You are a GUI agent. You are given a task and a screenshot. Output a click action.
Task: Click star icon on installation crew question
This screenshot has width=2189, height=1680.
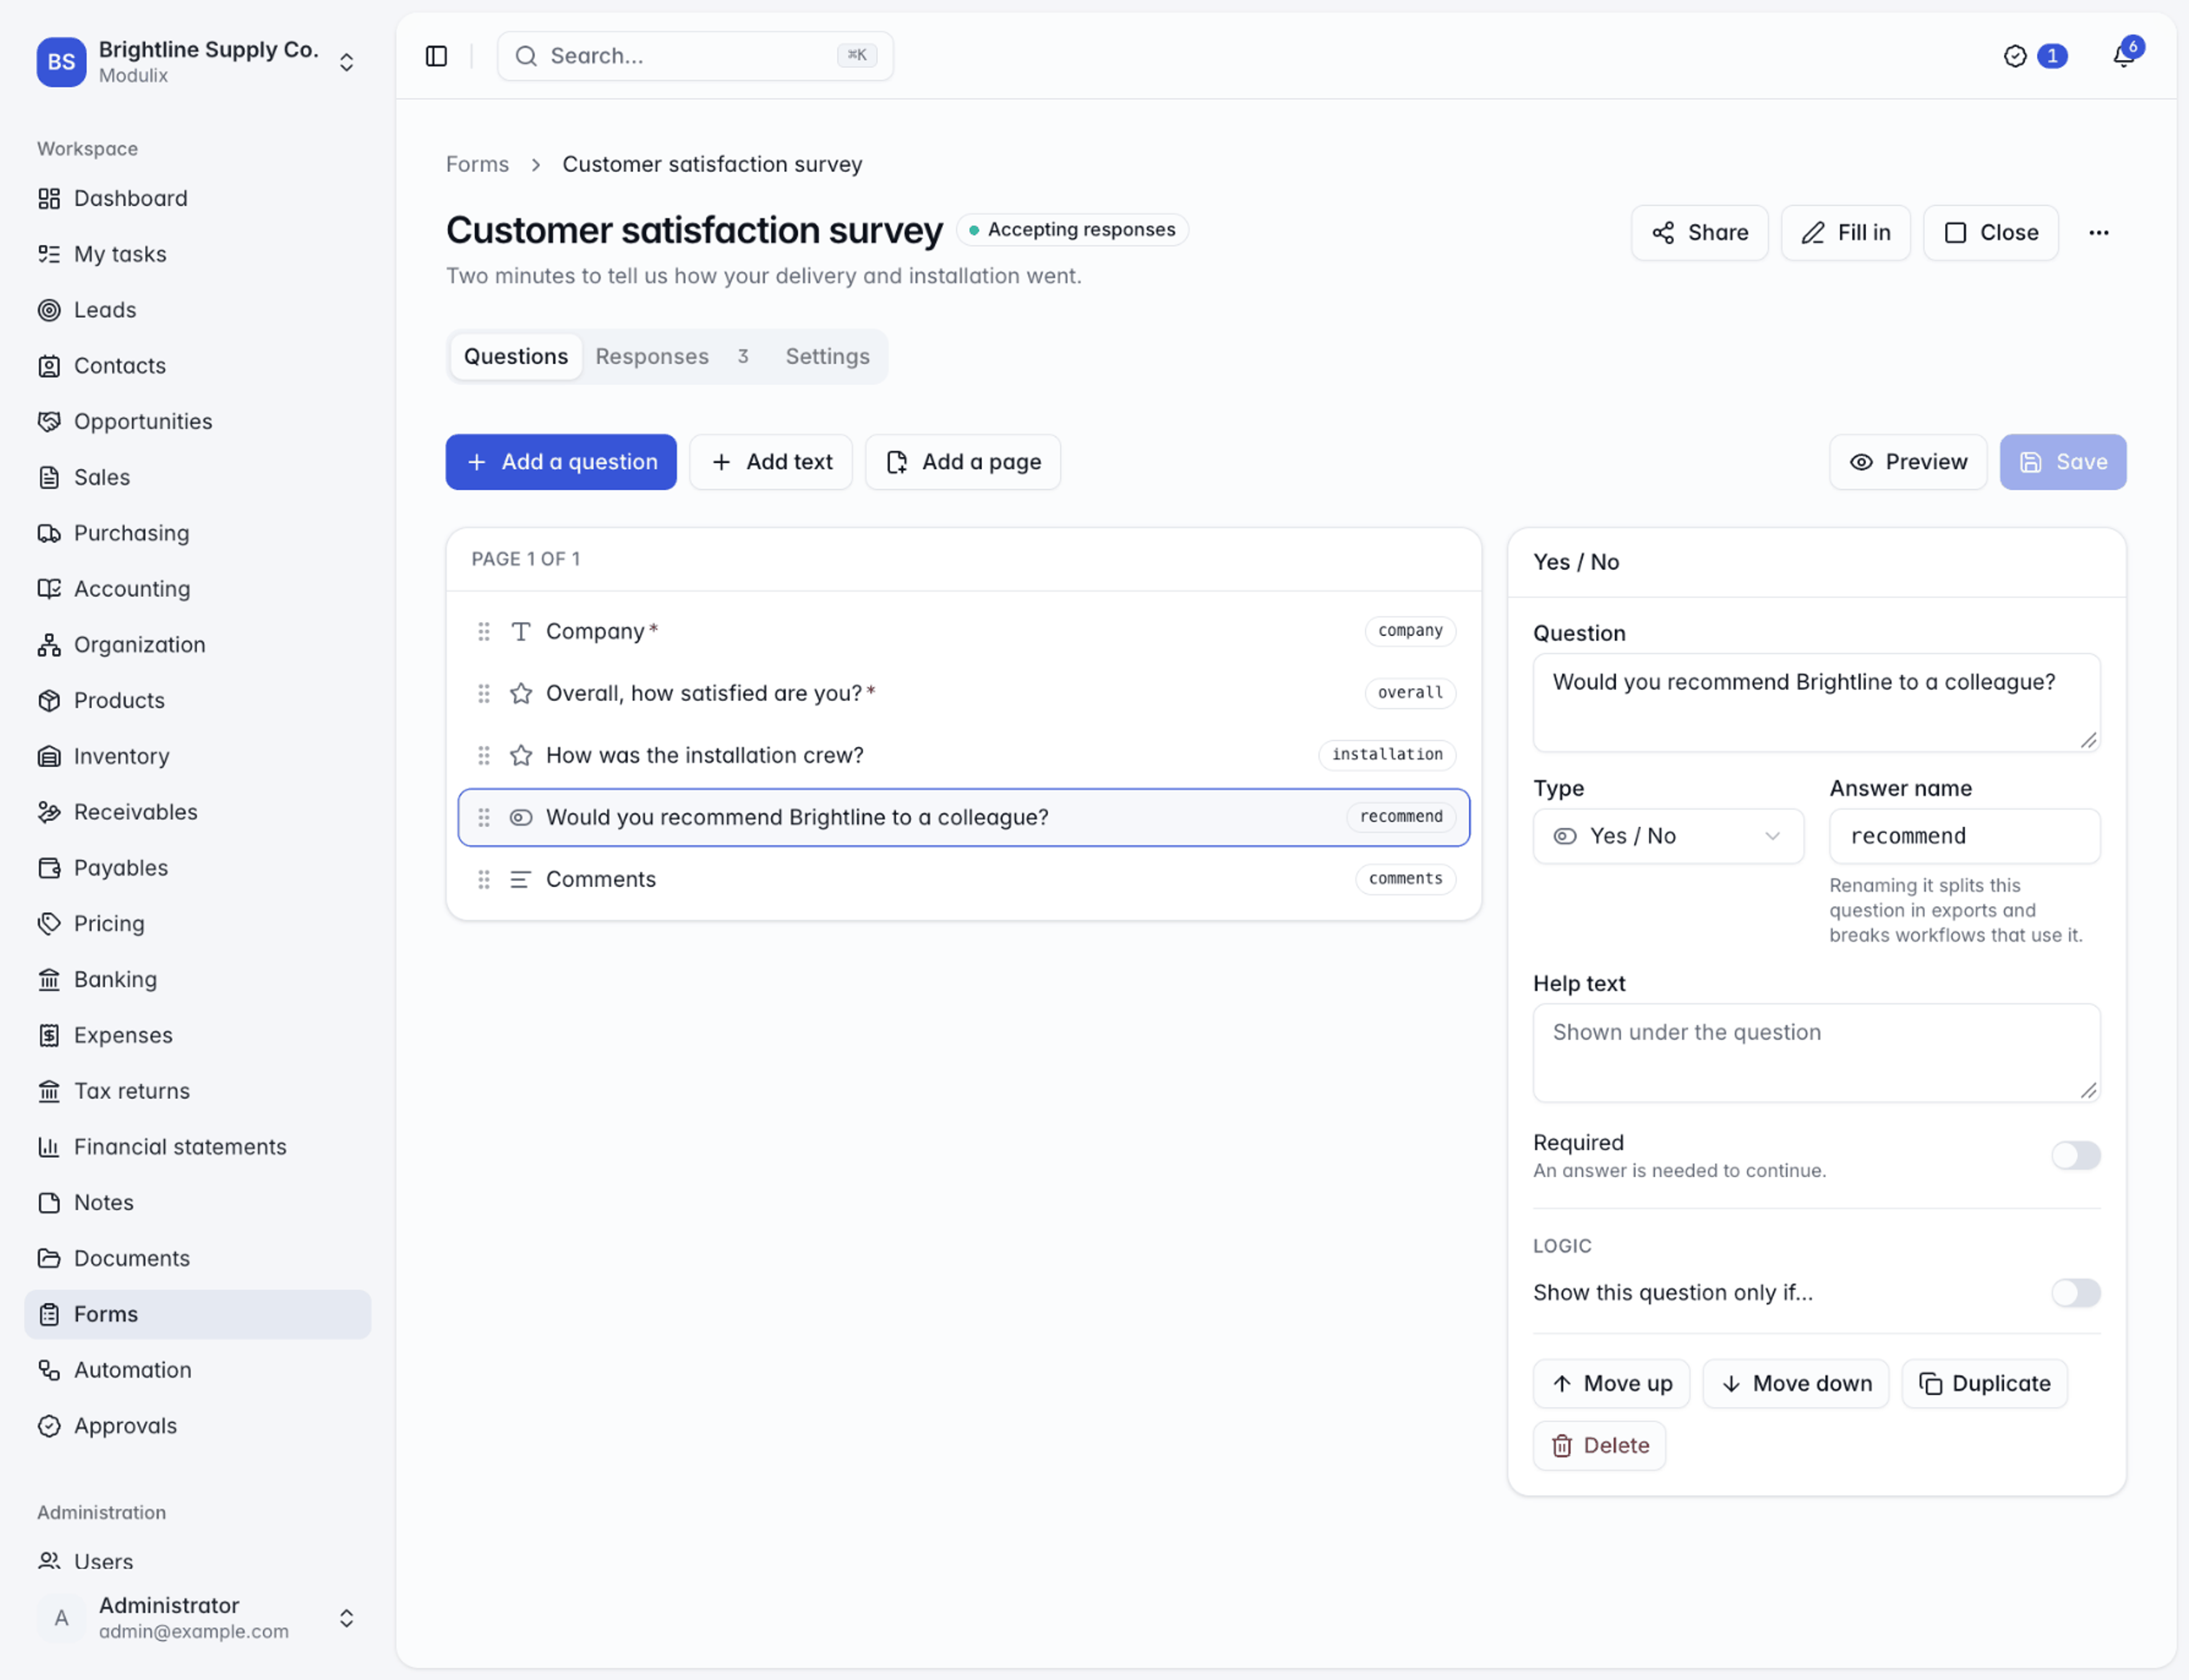[521, 755]
